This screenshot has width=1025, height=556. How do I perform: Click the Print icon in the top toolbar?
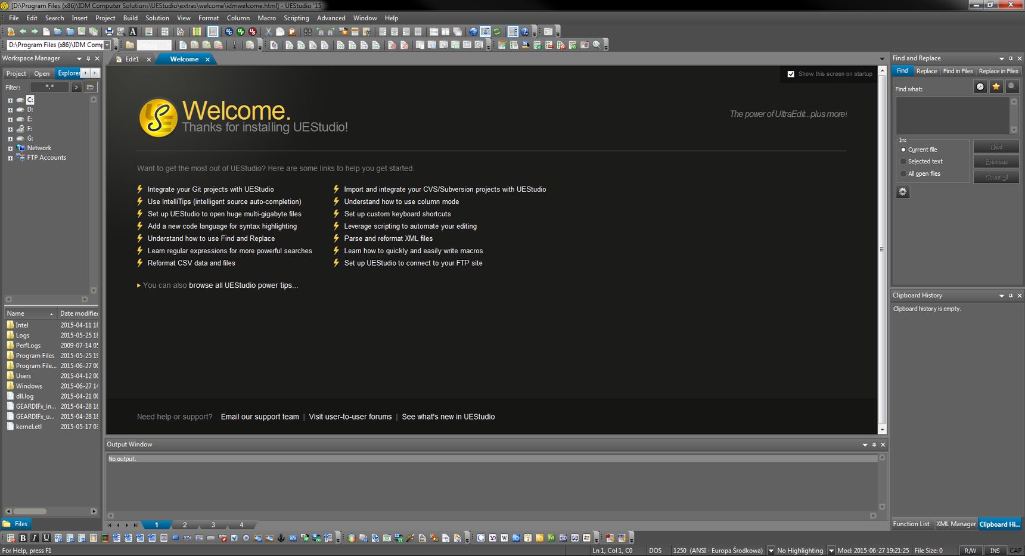pyautogui.click(x=109, y=32)
